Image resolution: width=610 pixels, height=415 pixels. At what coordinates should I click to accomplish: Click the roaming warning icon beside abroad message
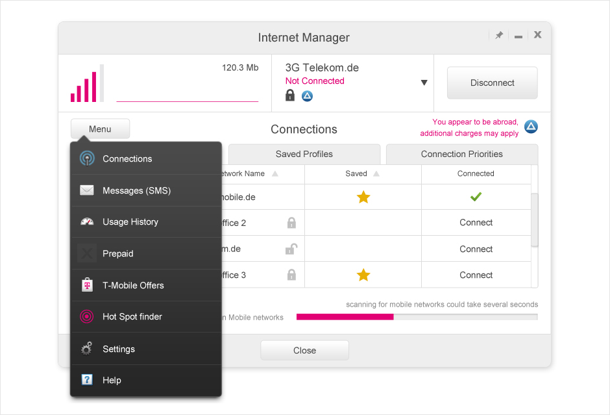(531, 127)
